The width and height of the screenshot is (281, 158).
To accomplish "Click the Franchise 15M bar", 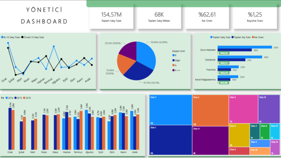I will [x=224, y=70].
